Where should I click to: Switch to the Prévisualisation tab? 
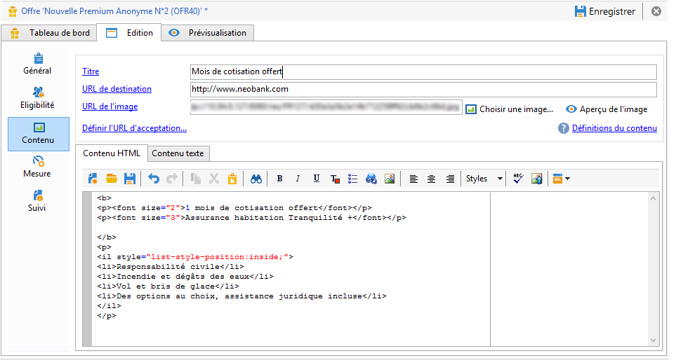pyautogui.click(x=207, y=33)
